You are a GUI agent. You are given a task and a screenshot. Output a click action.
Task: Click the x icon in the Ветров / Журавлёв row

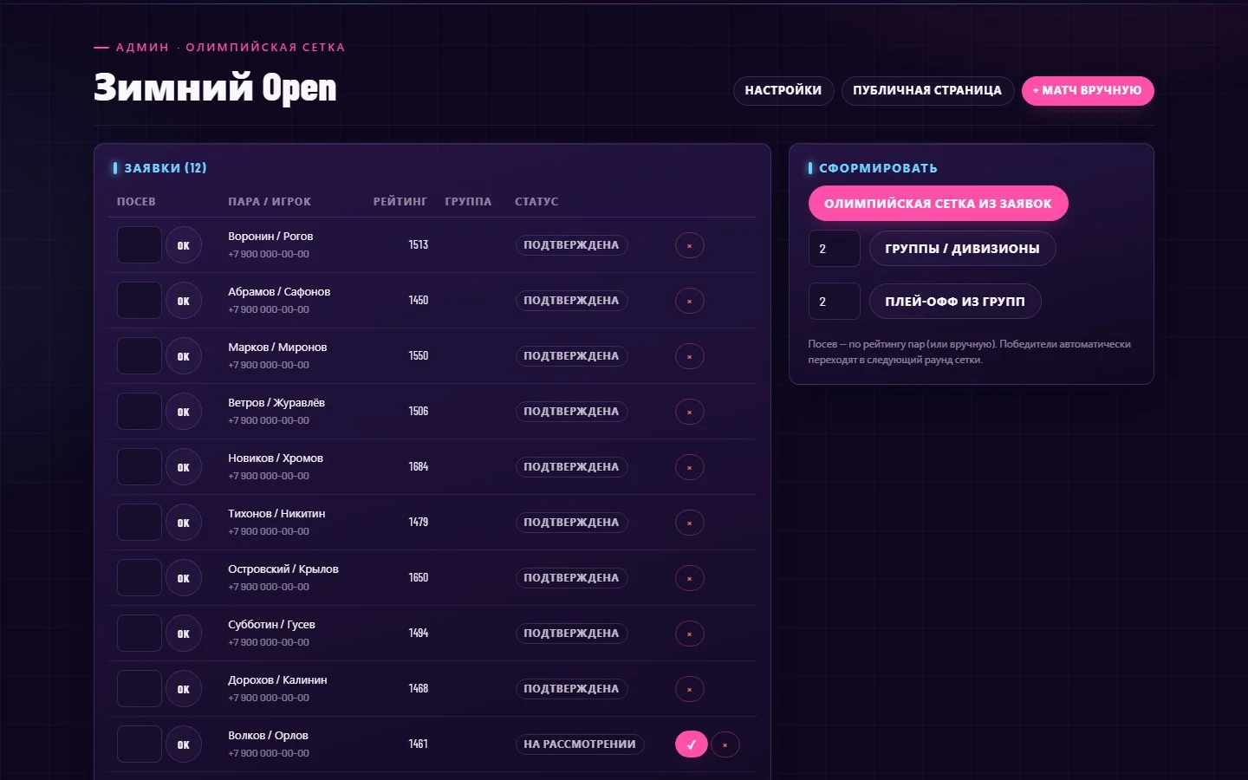[x=690, y=412]
